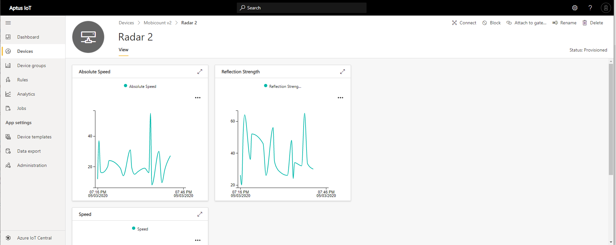
Task: Click the Administration people icon
Action: [8, 165]
